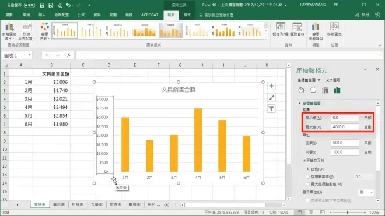Switch to Page Break Preview in status bar
The image size is (385, 216).
pyautogui.click(x=323, y=212)
